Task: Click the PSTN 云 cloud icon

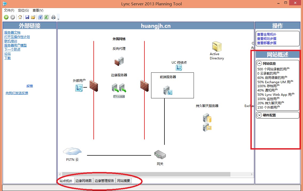Action: point(72,151)
